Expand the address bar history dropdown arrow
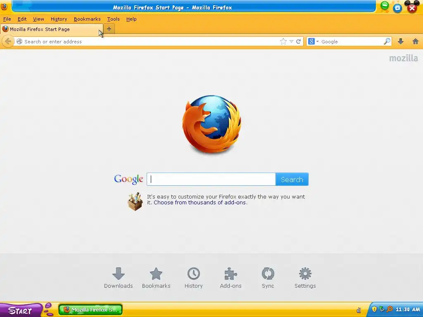423x317 pixels. pos(291,42)
